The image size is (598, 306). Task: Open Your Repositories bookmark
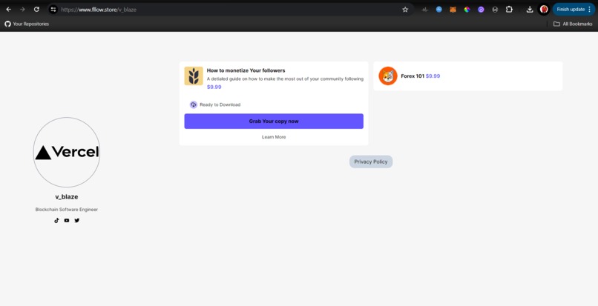click(x=27, y=24)
